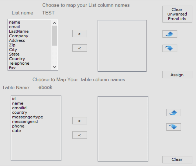Viewport: 196px width, 166px height.
Task: Select LastName in the list columns
Action: (19, 31)
